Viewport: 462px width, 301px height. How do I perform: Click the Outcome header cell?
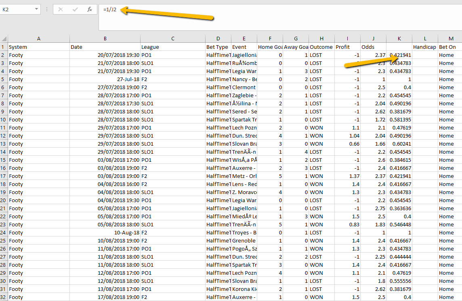coord(321,47)
